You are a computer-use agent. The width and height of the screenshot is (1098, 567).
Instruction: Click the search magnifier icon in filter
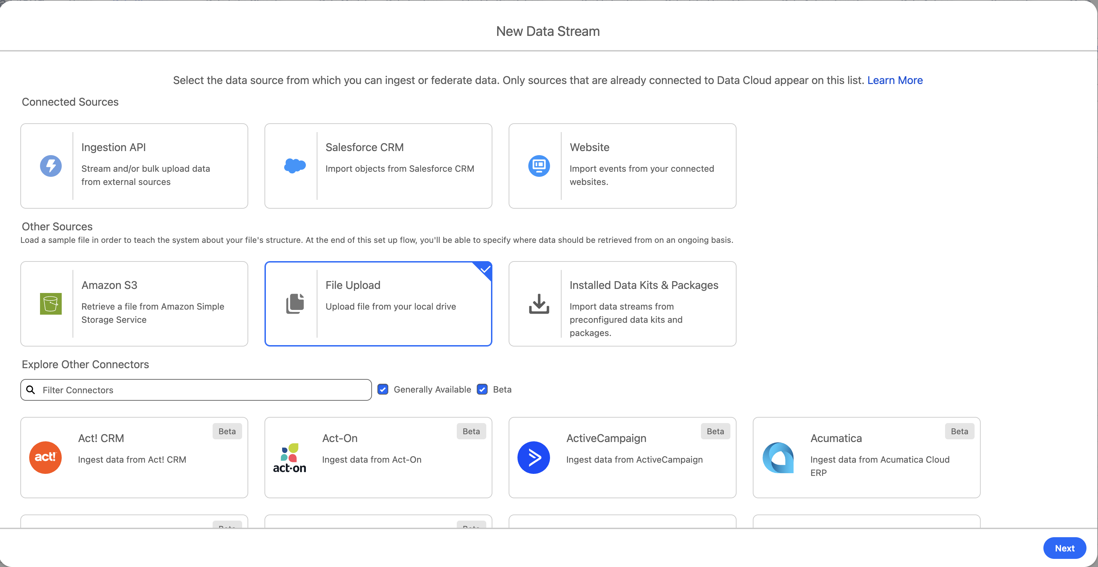click(x=31, y=390)
